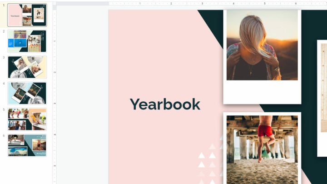Click slide number 5 label in filmstrip
Screen dimensions: 327x184
point(4,109)
